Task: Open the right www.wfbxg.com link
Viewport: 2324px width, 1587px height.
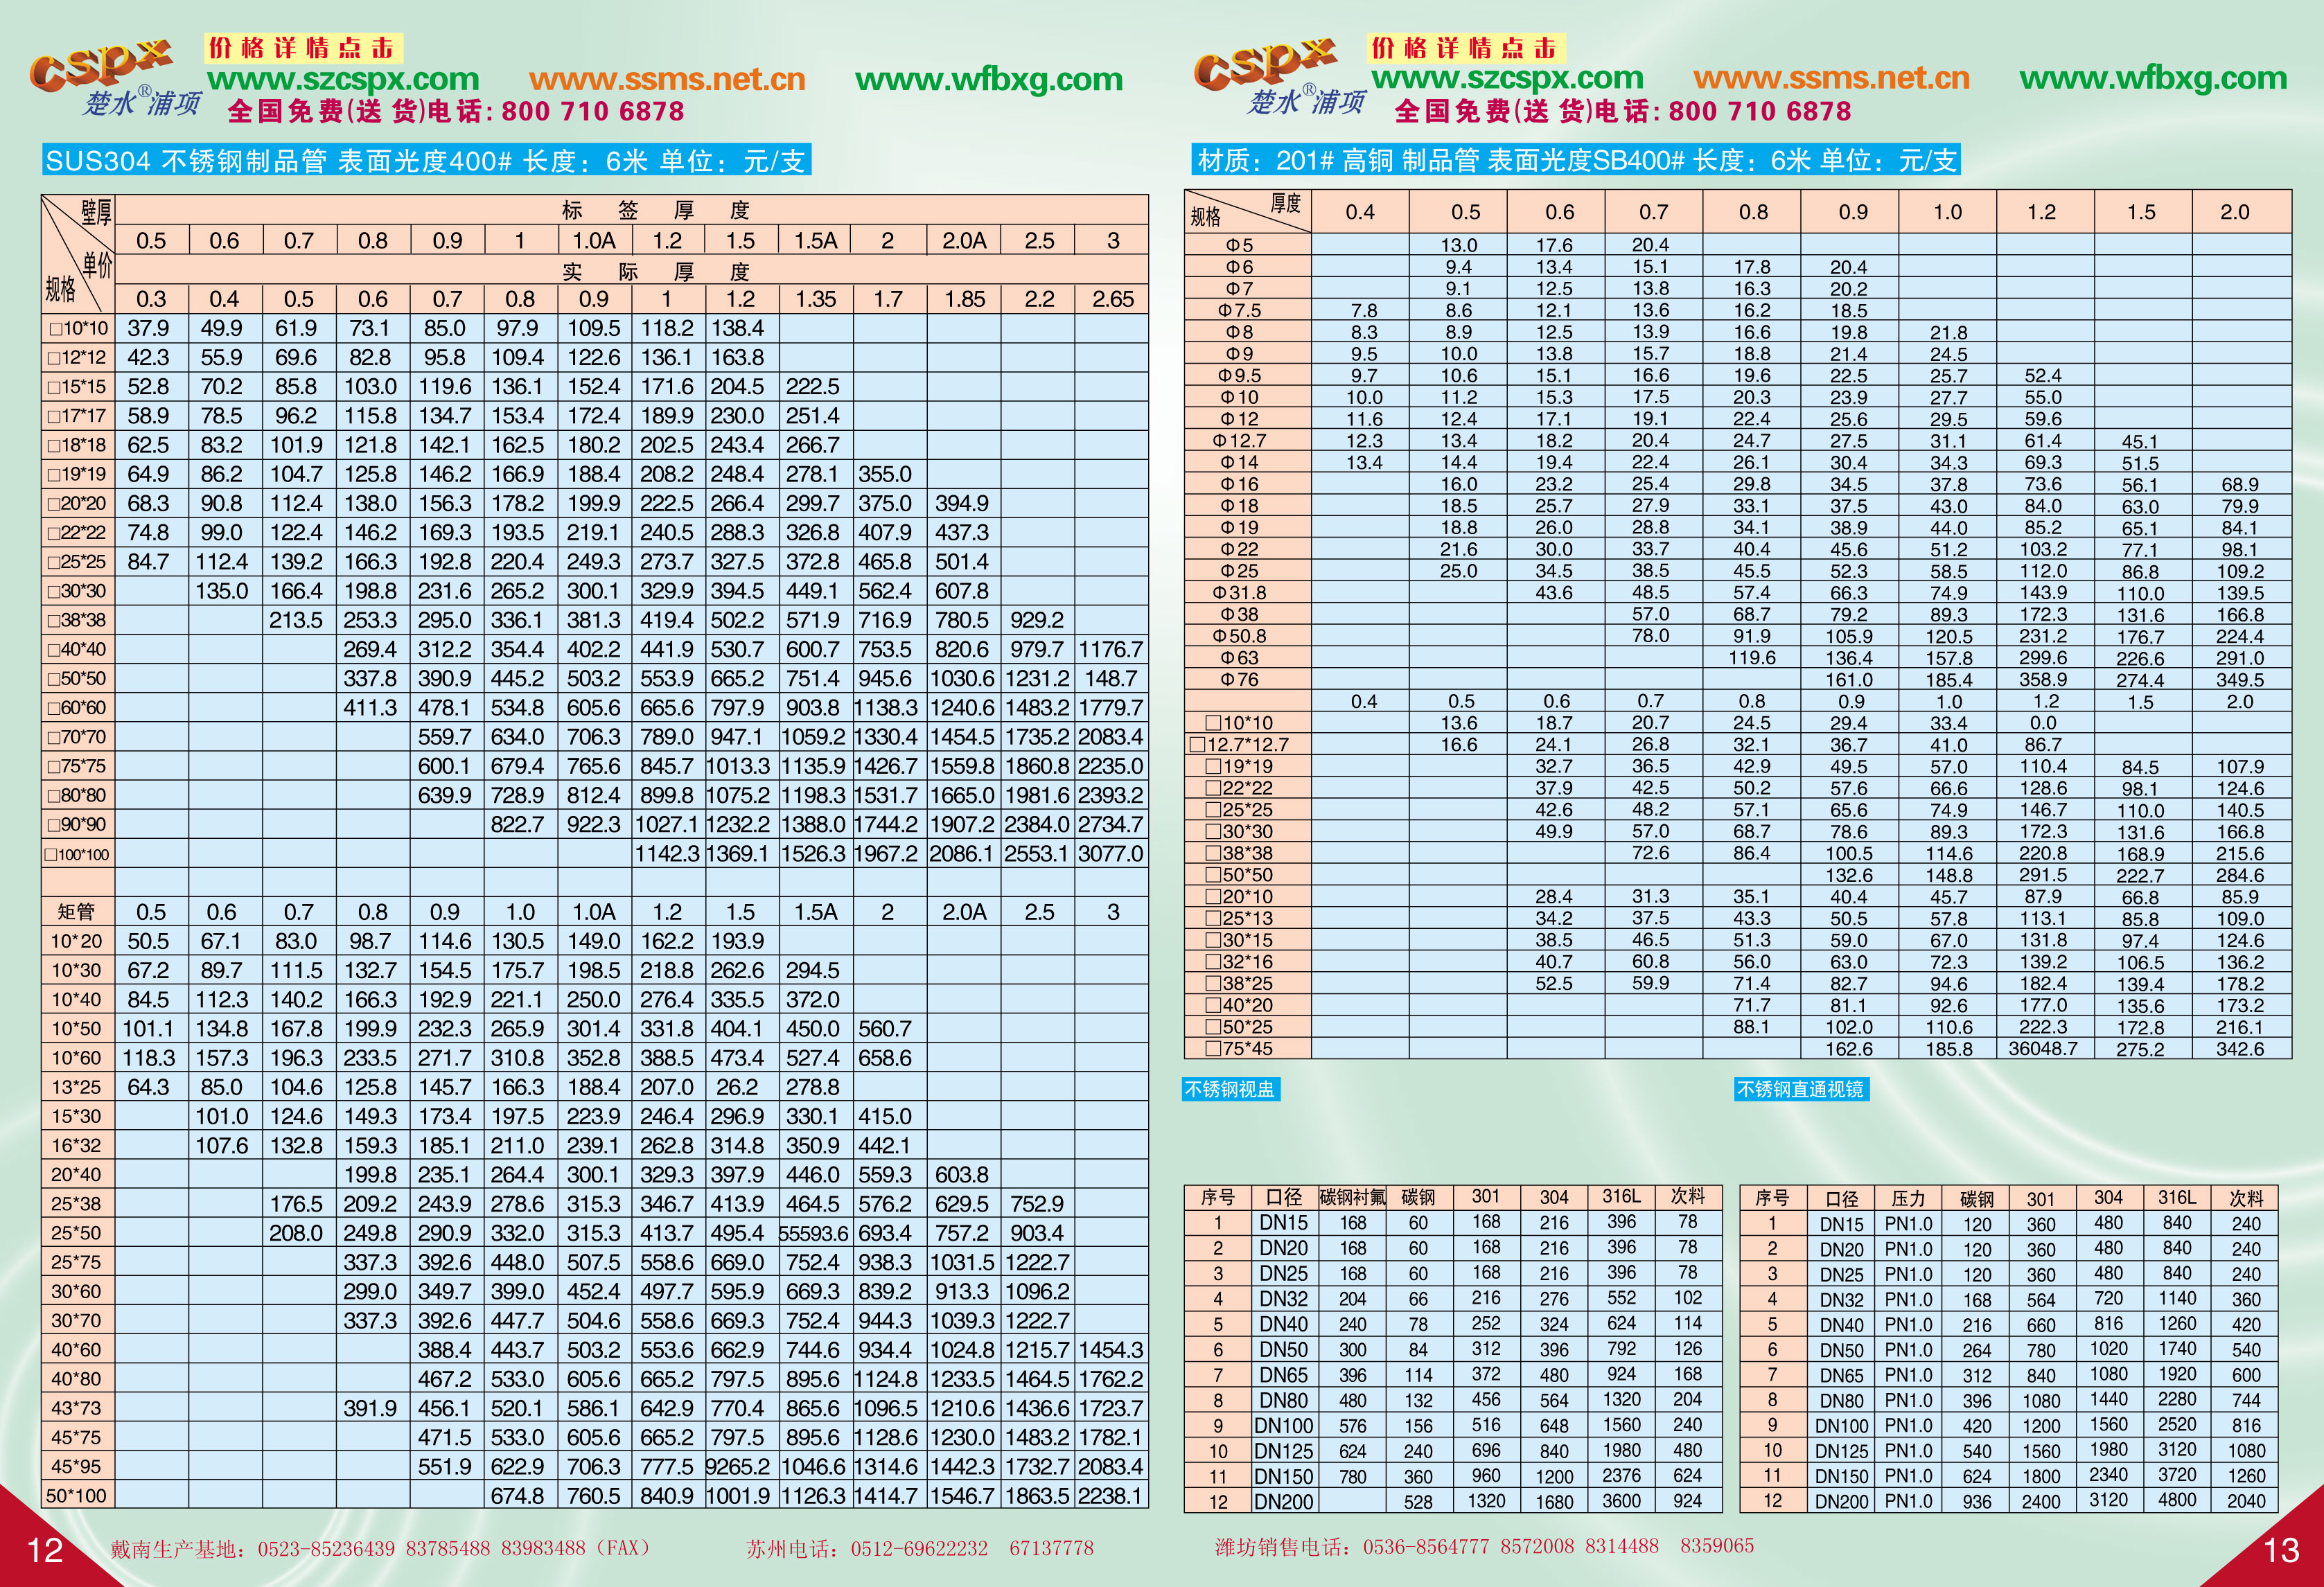Action: click(x=2152, y=78)
